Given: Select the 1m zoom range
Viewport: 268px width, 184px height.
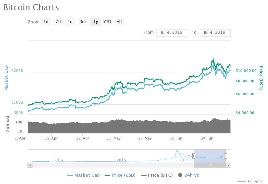Looking at the screenshot, I should coord(71,22).
